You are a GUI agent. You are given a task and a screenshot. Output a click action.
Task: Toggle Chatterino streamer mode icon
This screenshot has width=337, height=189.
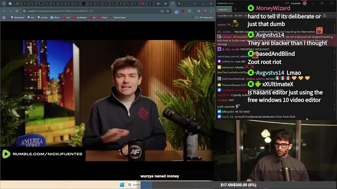click(287, 3)
